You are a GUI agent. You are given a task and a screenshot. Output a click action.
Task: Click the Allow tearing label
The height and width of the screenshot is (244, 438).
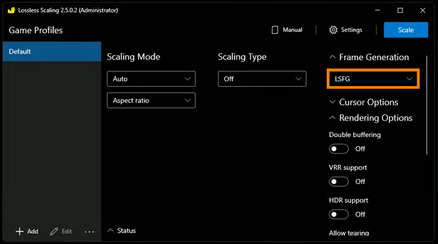coord(349,233)
